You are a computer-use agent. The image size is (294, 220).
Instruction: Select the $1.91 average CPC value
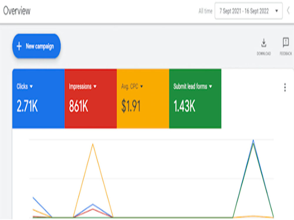coord(131,106)
